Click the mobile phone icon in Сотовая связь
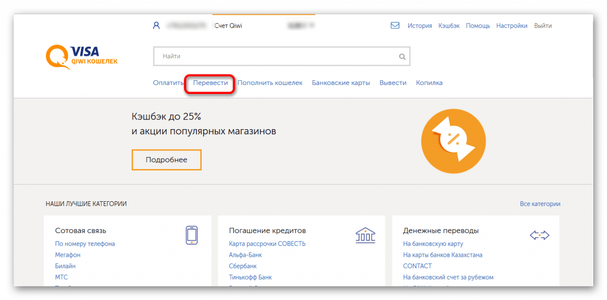607x300 pixels. 191,235
